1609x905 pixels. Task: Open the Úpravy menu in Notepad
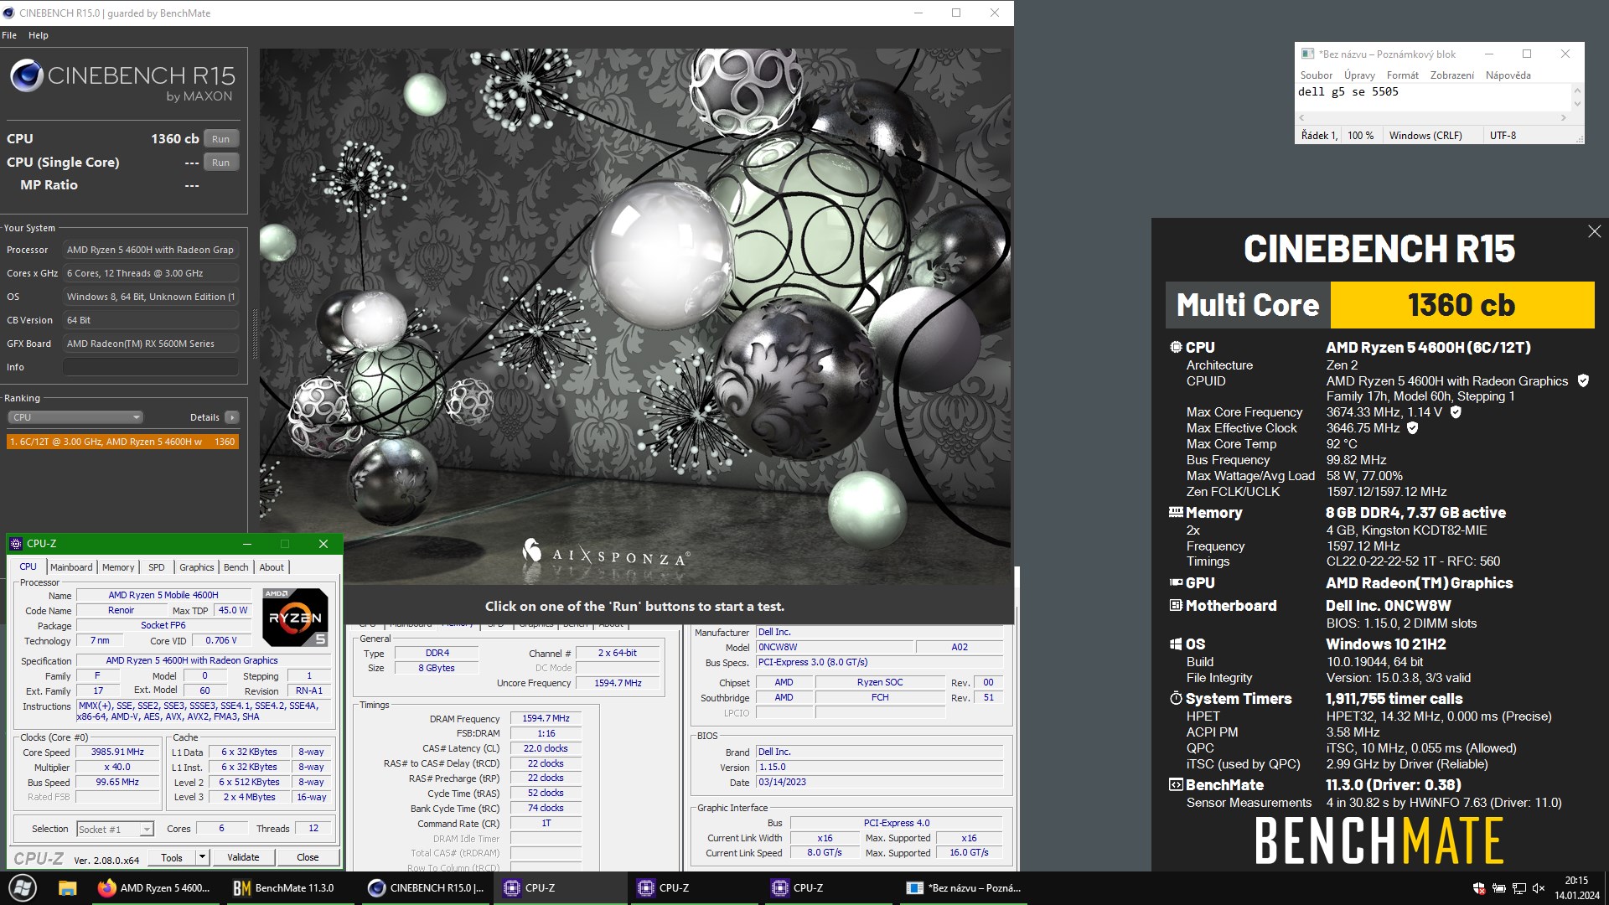coord(1359,75)
